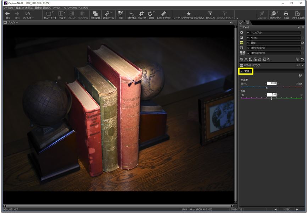The width and height of the screenshot is (307, 213).
Task: Click the tint (色味) slider track
Action: click(271, 98)
